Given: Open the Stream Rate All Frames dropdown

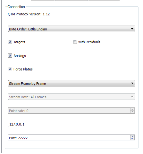Looking at the screenshot, I should [x=71, y=97].
